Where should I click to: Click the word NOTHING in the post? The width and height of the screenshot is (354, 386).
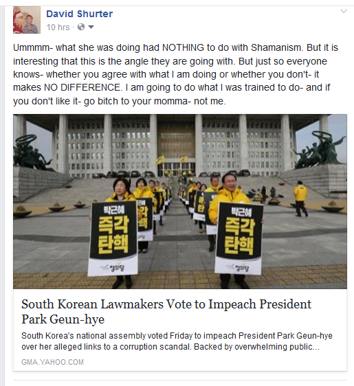[x=183, y=47]
